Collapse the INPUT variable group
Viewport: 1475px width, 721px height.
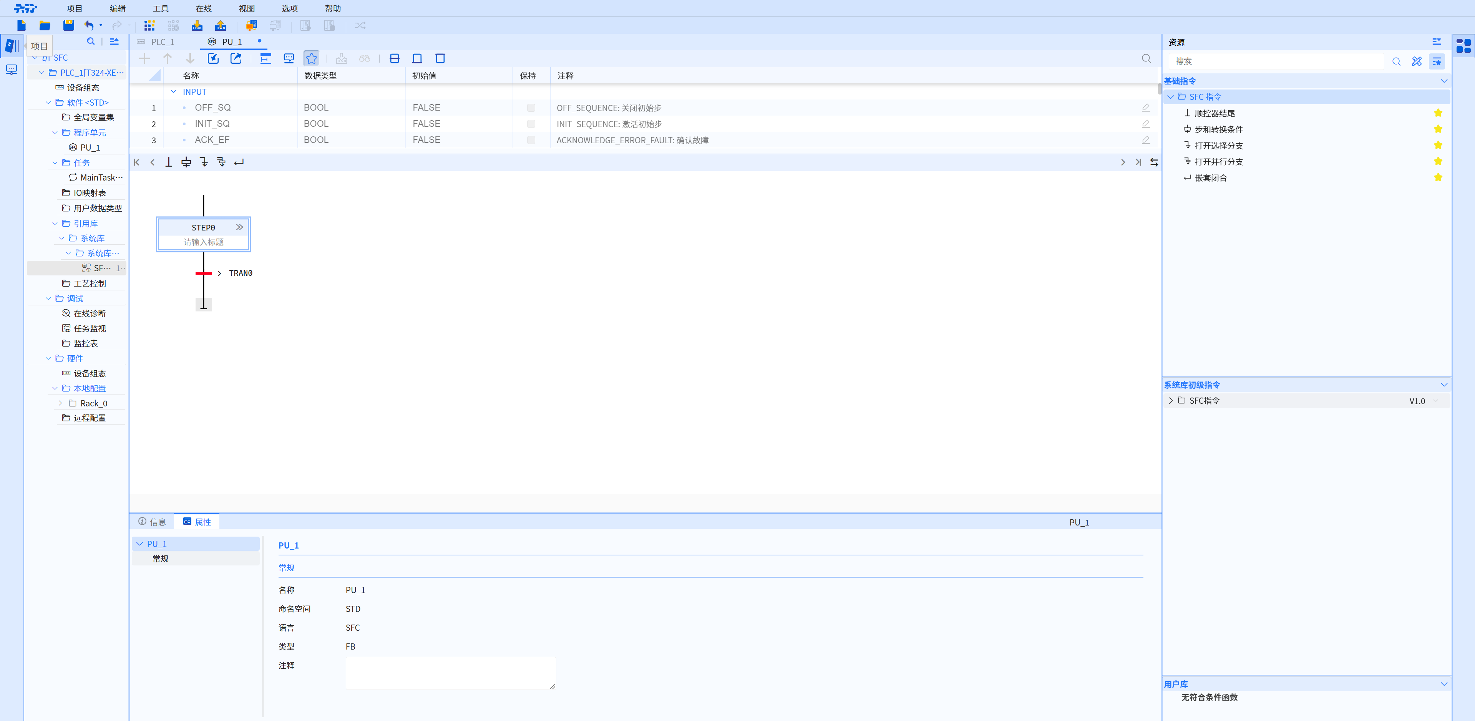[x=174, y=92]
